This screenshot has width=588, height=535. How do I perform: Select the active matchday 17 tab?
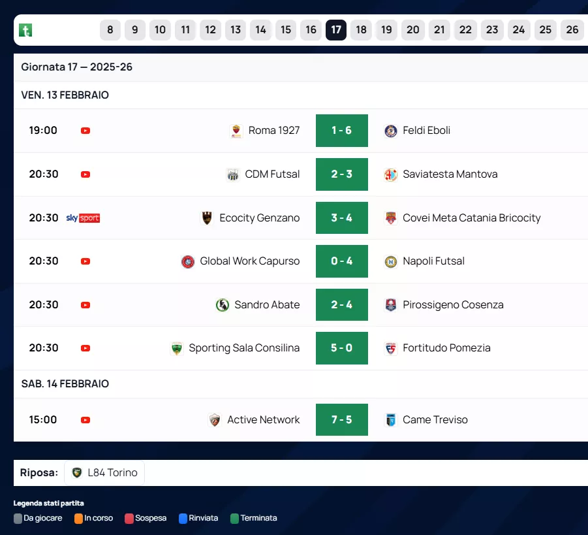336,30
